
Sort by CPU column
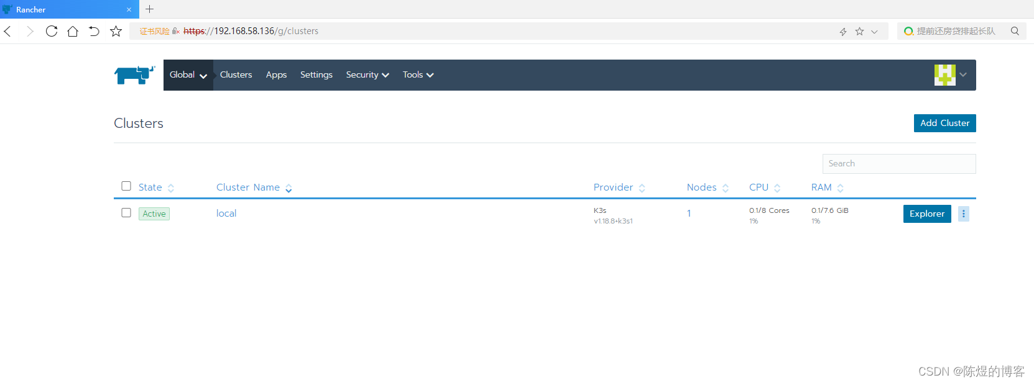(x=765, y=187)
